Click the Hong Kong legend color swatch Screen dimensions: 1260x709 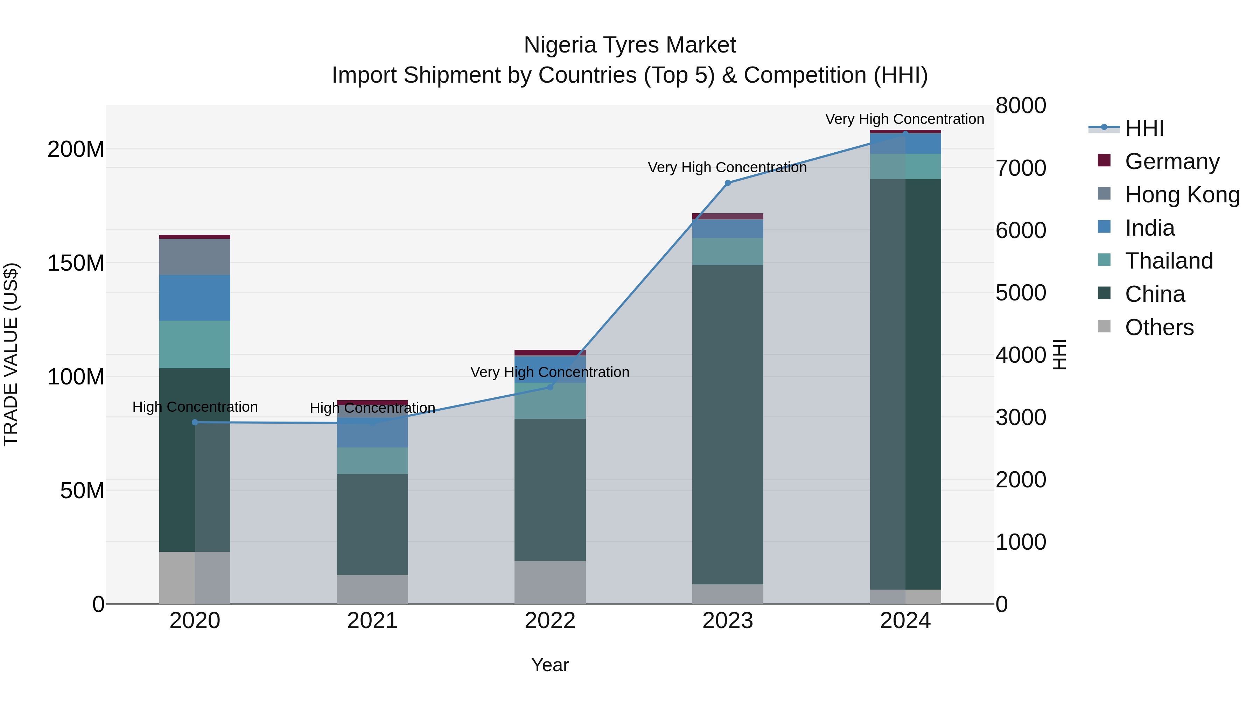coord(1104,193)
